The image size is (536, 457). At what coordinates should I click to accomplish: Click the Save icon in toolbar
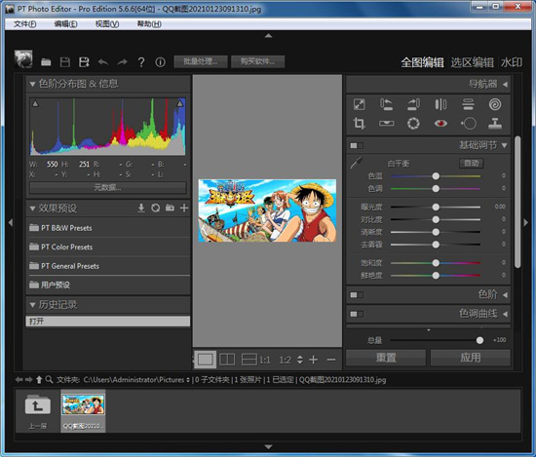coord(65,62)
